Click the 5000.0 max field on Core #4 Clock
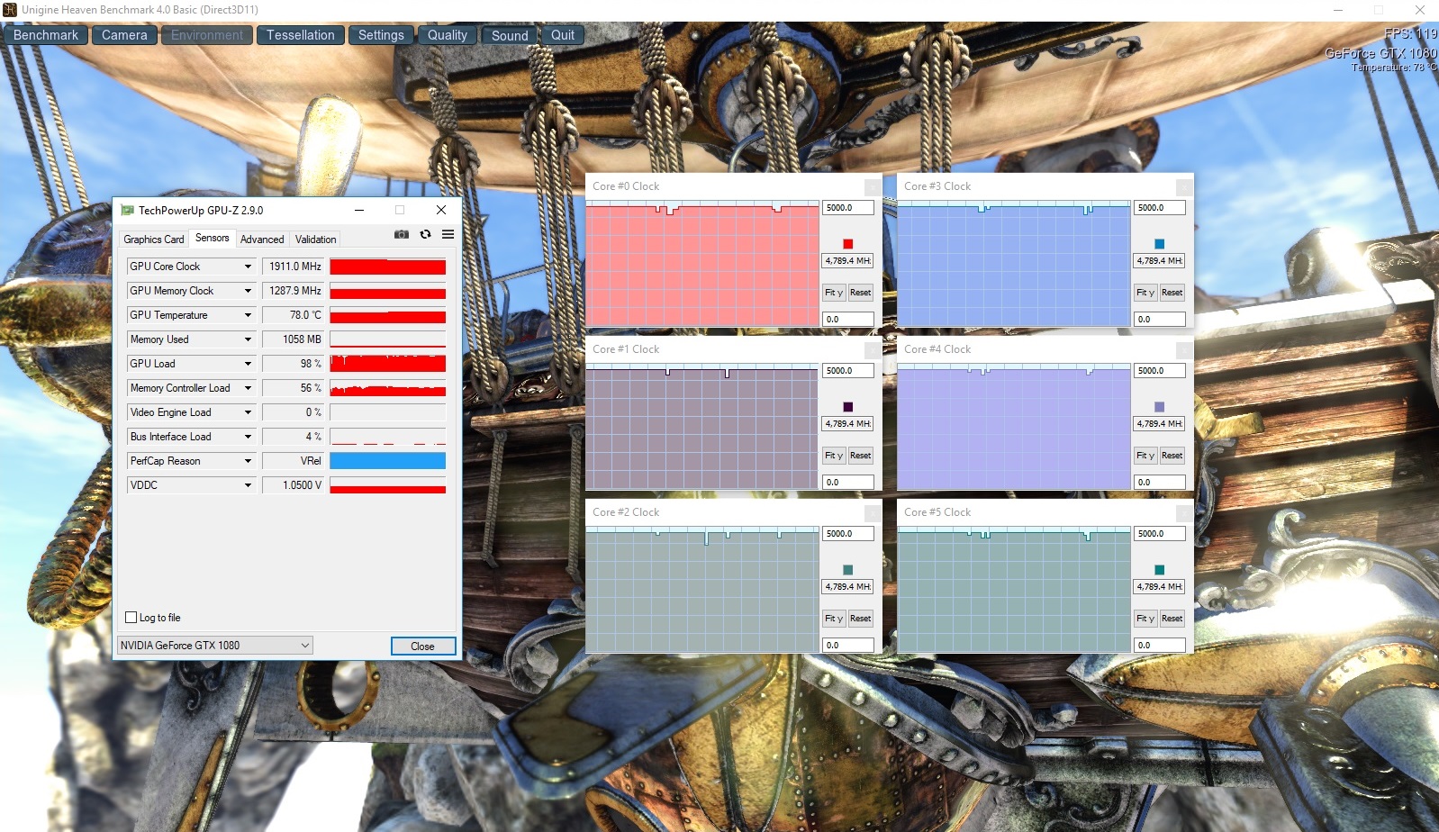Image resolution: width=1439 pixels, height=832 pixels. pyautogui.click(x=1160, y=371)
